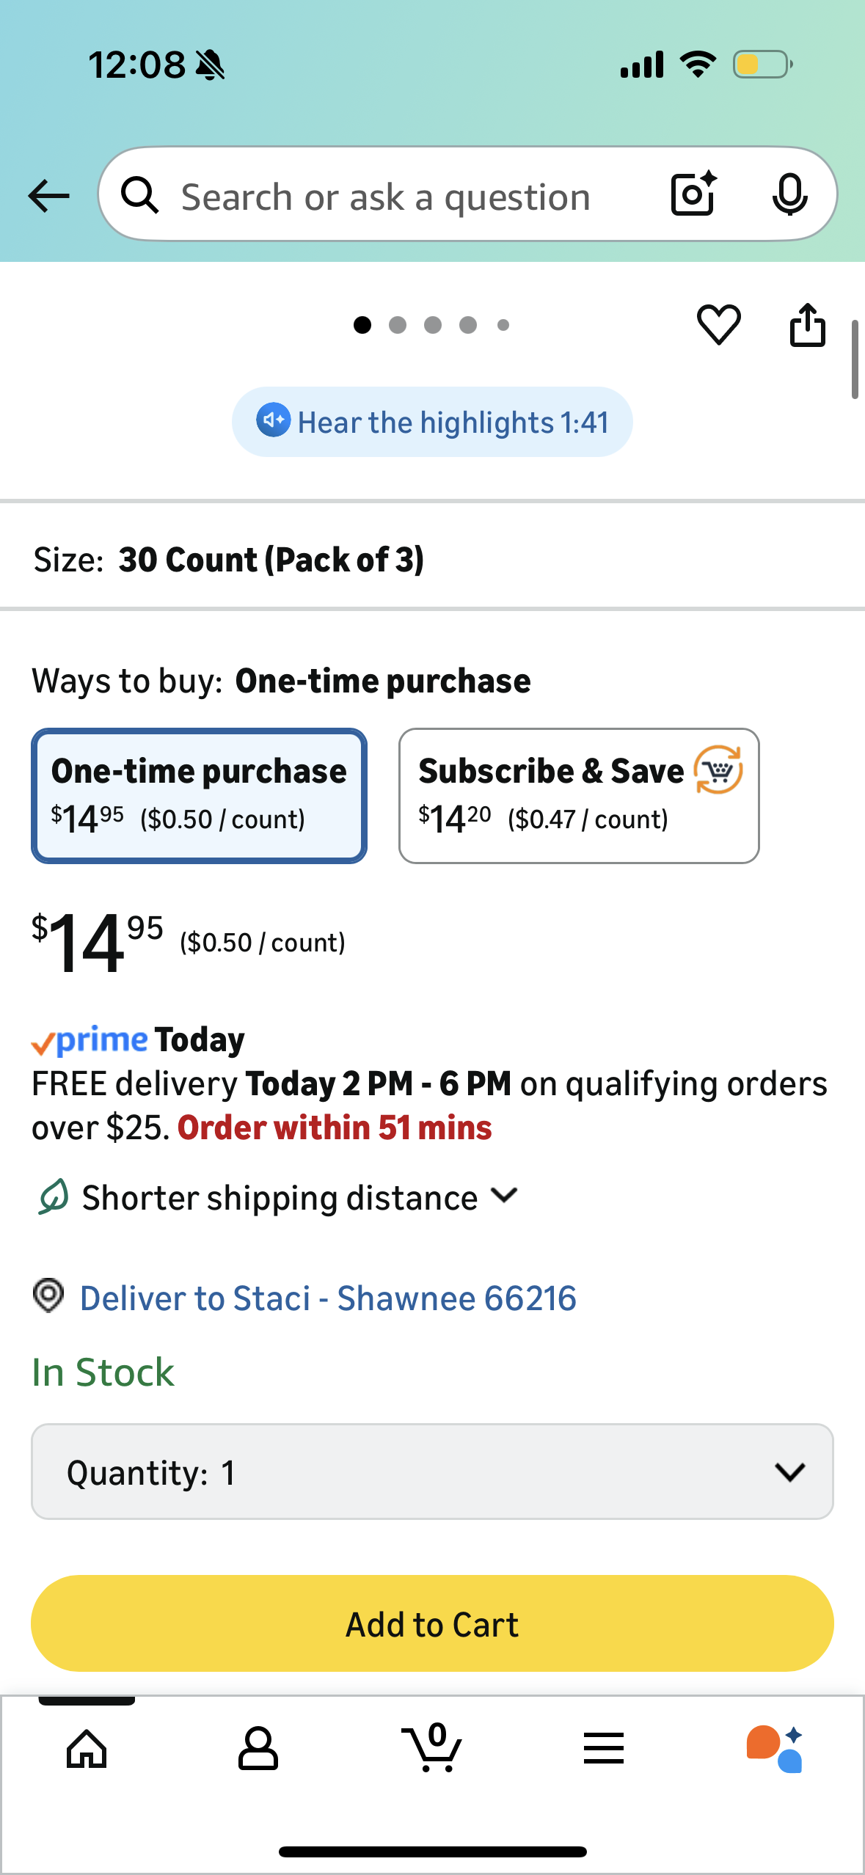The height and width of the screenshot is (1875, 865).
Task: Add item to wish list heart
Action: 718,324
